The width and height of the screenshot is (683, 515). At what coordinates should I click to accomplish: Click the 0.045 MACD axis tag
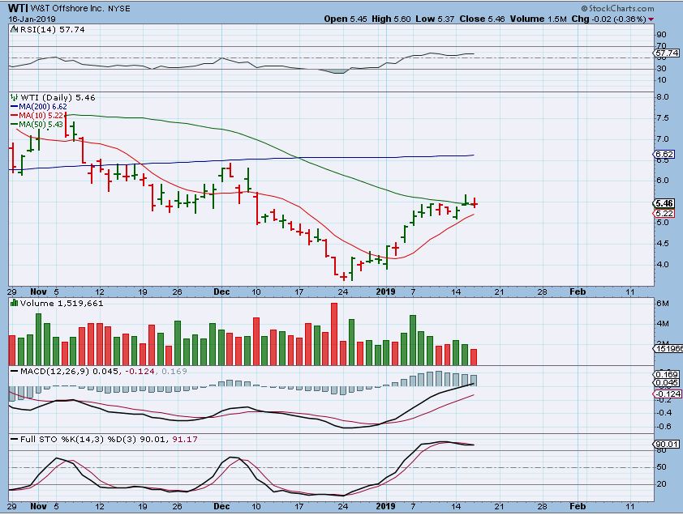pos(667,383)
